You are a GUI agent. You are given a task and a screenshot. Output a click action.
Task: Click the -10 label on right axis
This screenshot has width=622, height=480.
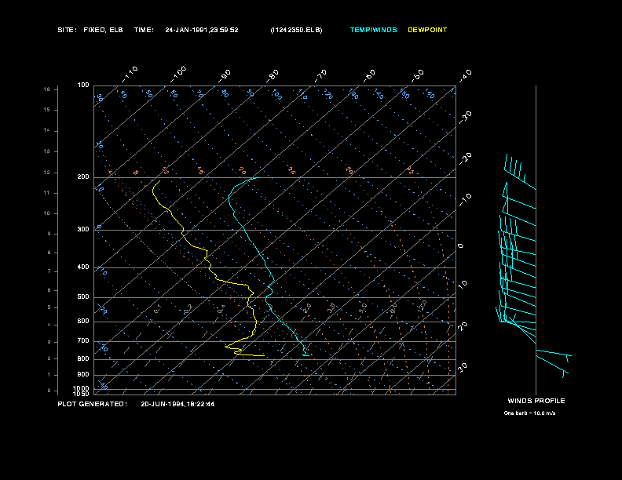(x=465, y=201)
